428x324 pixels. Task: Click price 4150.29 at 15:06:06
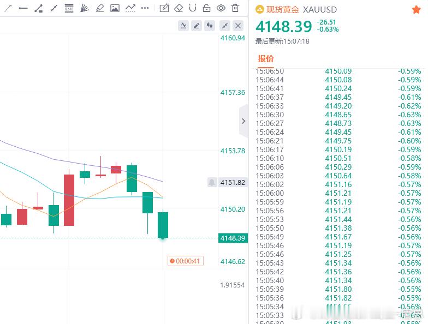click(338, 167)
